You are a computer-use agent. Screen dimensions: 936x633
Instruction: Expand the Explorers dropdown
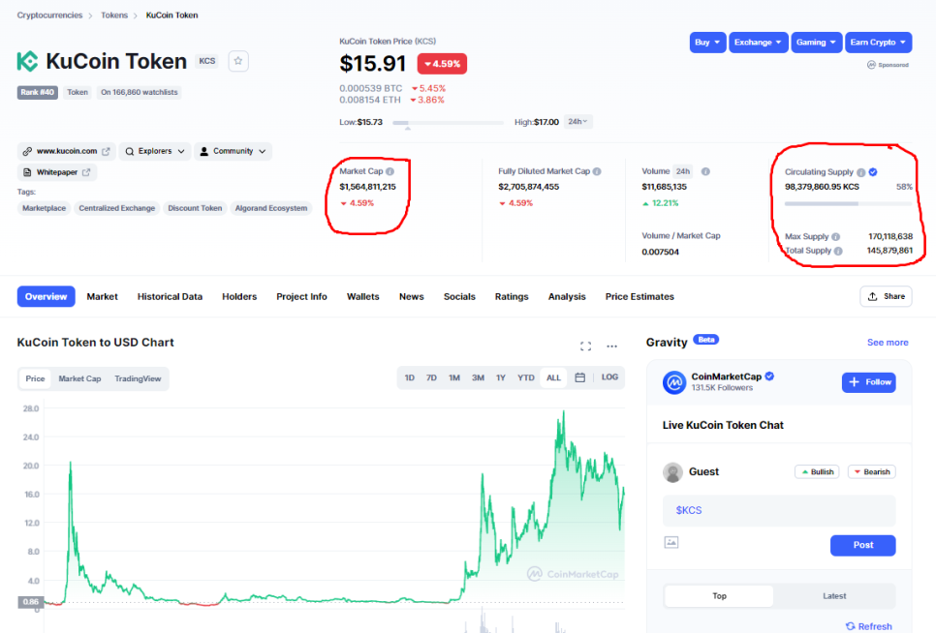tap(155, 151)
